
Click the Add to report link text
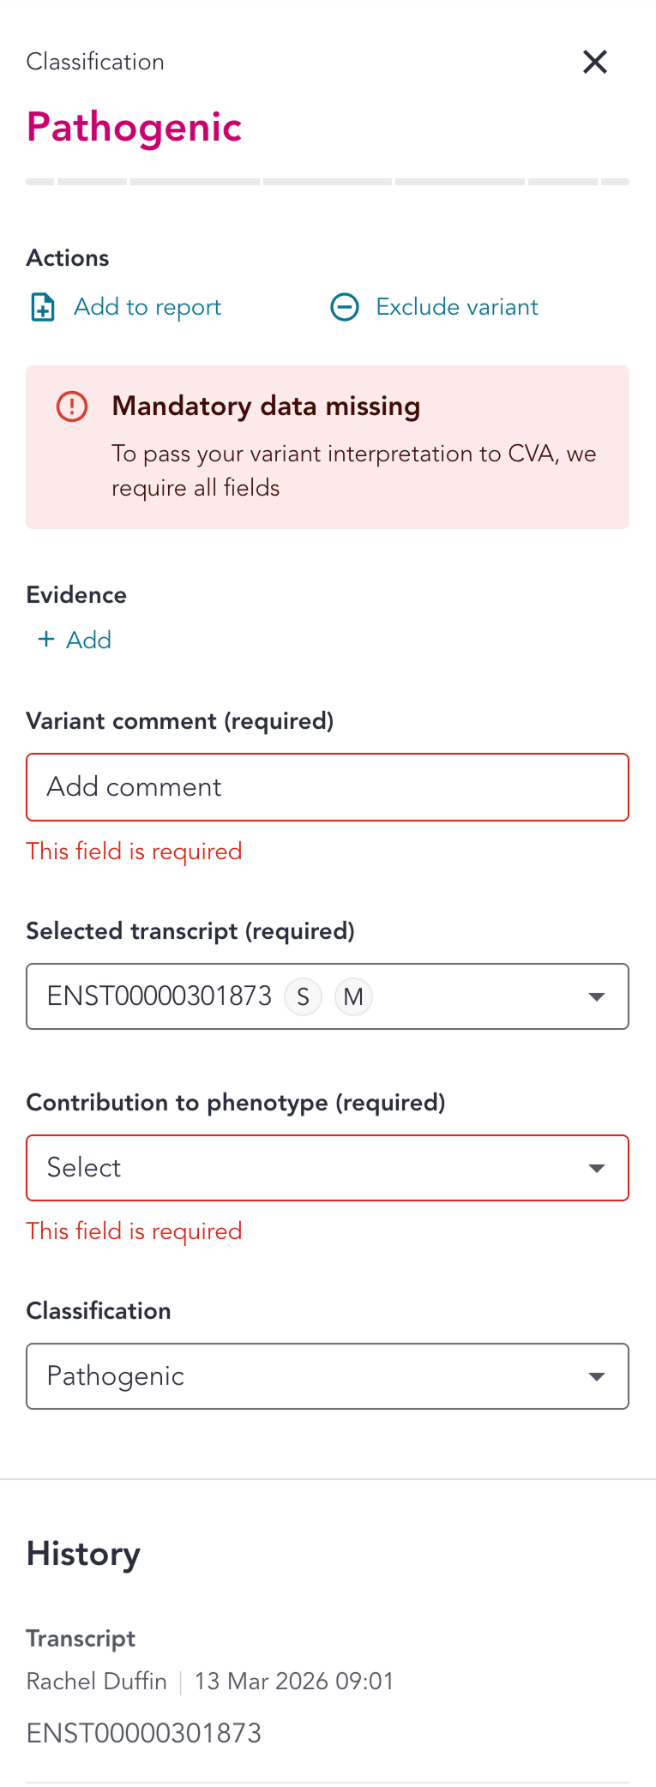(147, 307)
